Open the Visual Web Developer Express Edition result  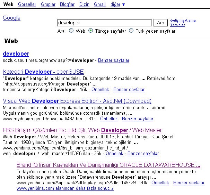(77, 101)
